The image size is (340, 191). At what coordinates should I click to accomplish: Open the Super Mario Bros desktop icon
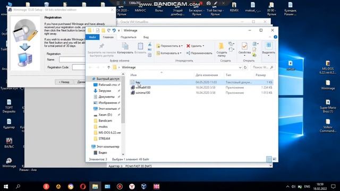point(328,106)
